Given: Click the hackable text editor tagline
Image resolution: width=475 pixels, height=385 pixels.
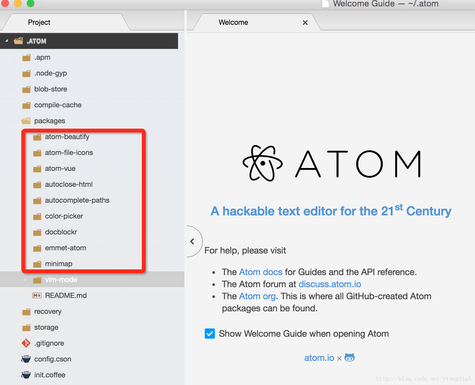Looking at the screenshot, I should pyautogui.click(x=331, y=211).
